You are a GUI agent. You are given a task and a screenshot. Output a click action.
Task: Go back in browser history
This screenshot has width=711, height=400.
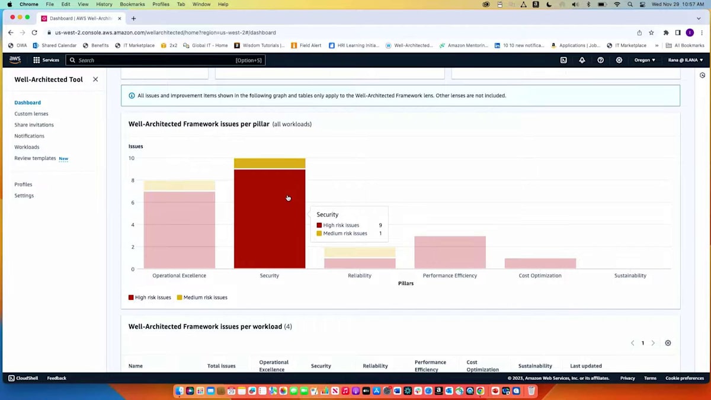pyautogui.click(x=11, y=33)
